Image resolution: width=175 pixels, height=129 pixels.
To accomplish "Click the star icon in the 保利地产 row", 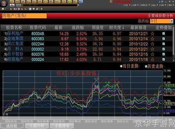I will [152, 34].
